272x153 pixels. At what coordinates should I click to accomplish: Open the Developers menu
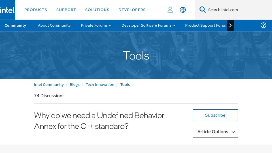(132, 10)
